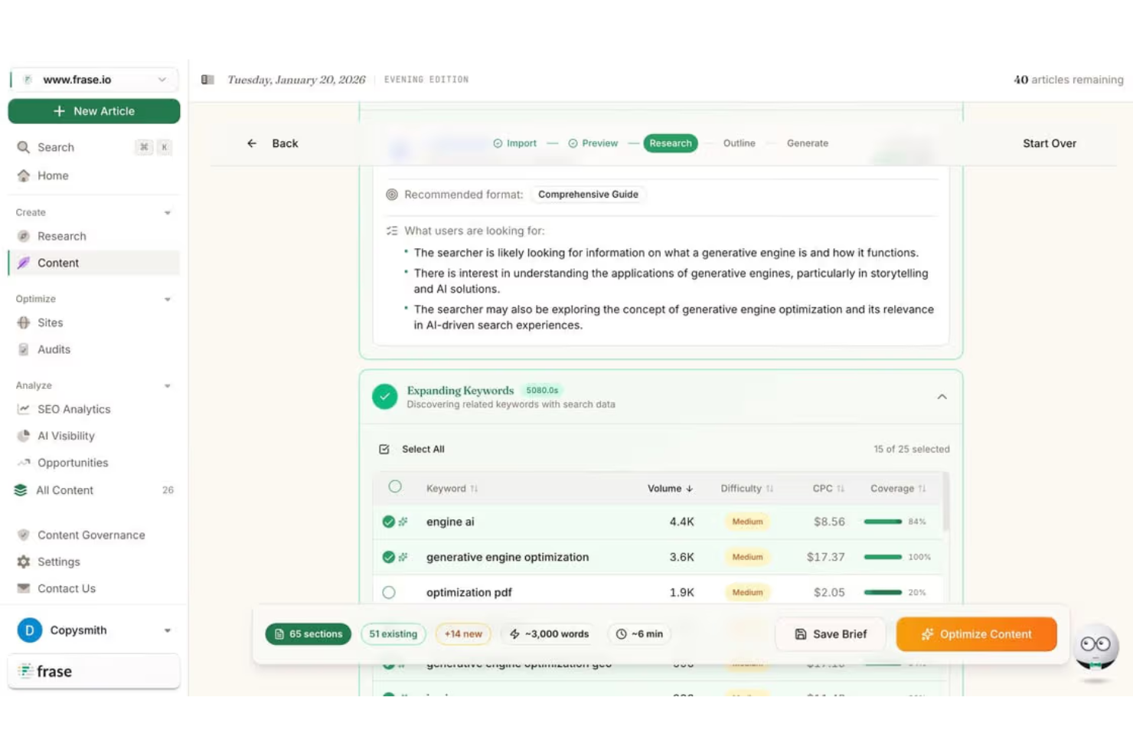Select Content in the Create section
The height and width of the screenshot is (756, 1133).
pyautogui.click(x=57, y=263)
